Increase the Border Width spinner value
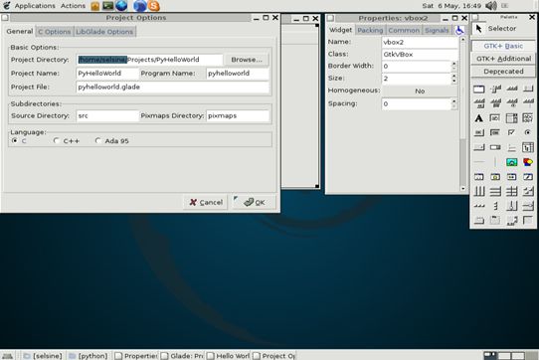The height and width of the screenshot is (360, 539). [454, 64]
